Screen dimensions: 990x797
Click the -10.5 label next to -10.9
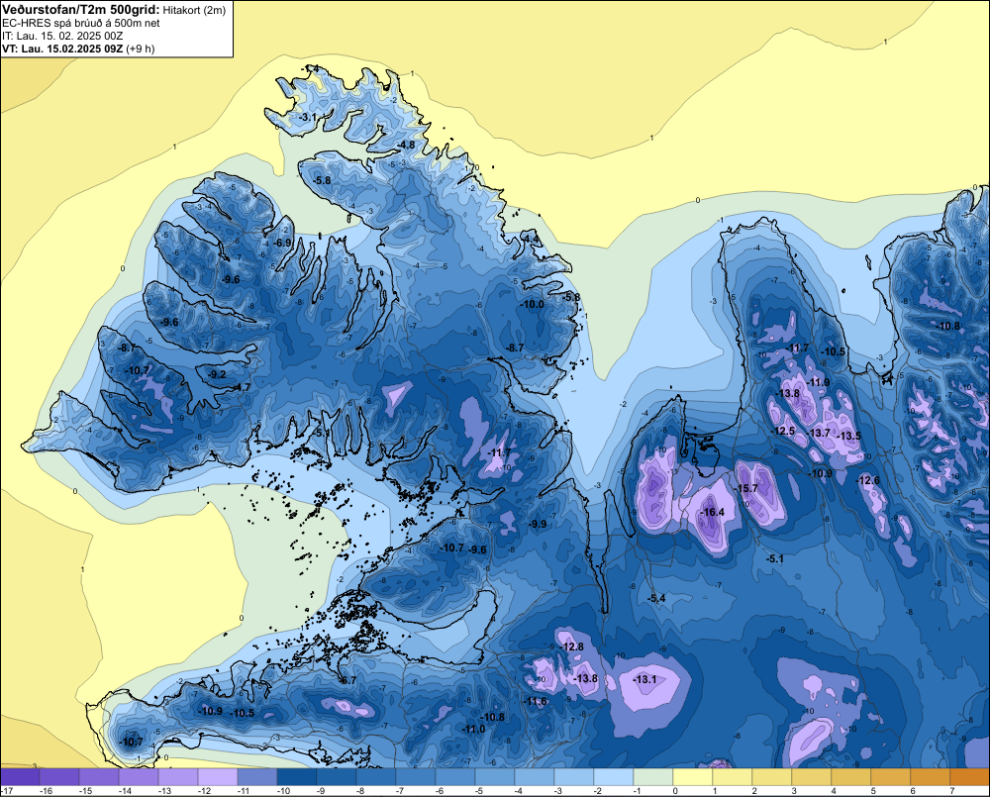(x=243, y=713)
